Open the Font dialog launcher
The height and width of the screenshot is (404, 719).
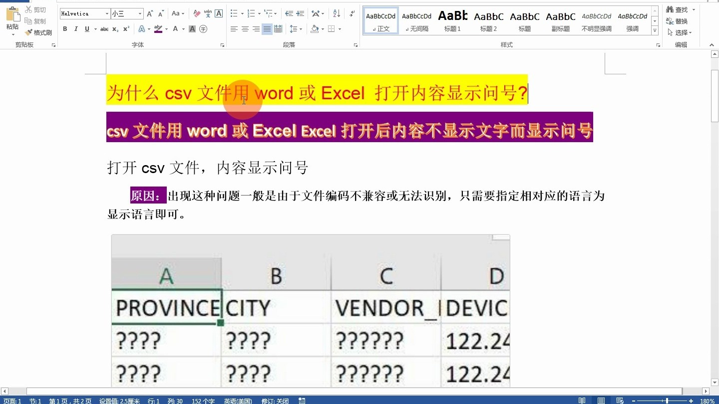click(x=222, y=45)
